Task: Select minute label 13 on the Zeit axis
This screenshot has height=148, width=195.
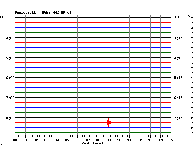Action: pyautogui.click(x=150, y=140)
